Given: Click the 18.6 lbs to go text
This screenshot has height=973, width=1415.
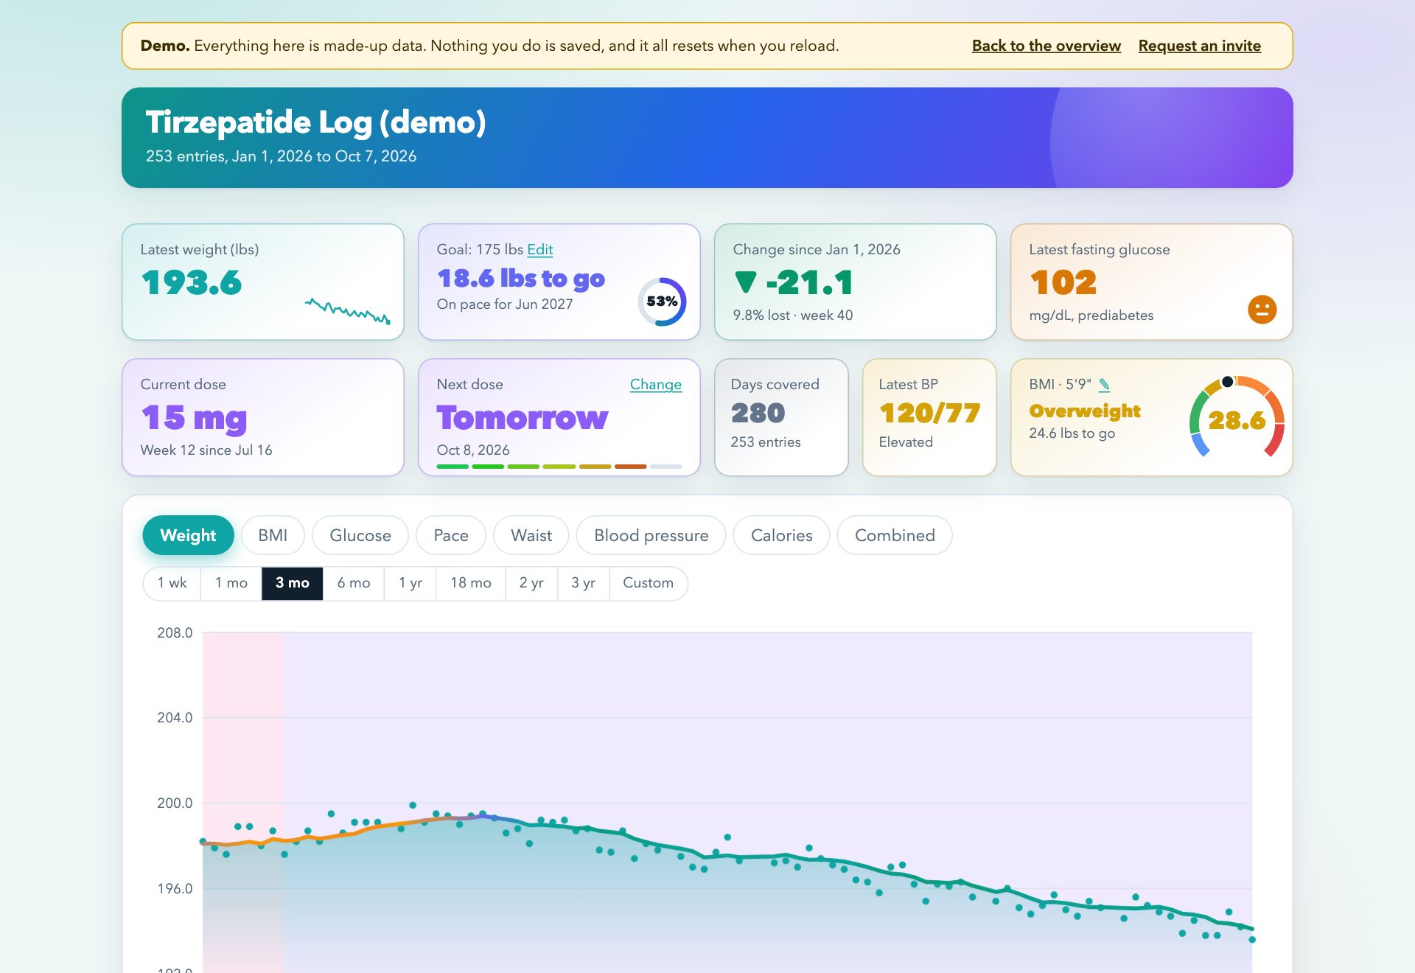Looking at the screenshot, I should 521,279.
